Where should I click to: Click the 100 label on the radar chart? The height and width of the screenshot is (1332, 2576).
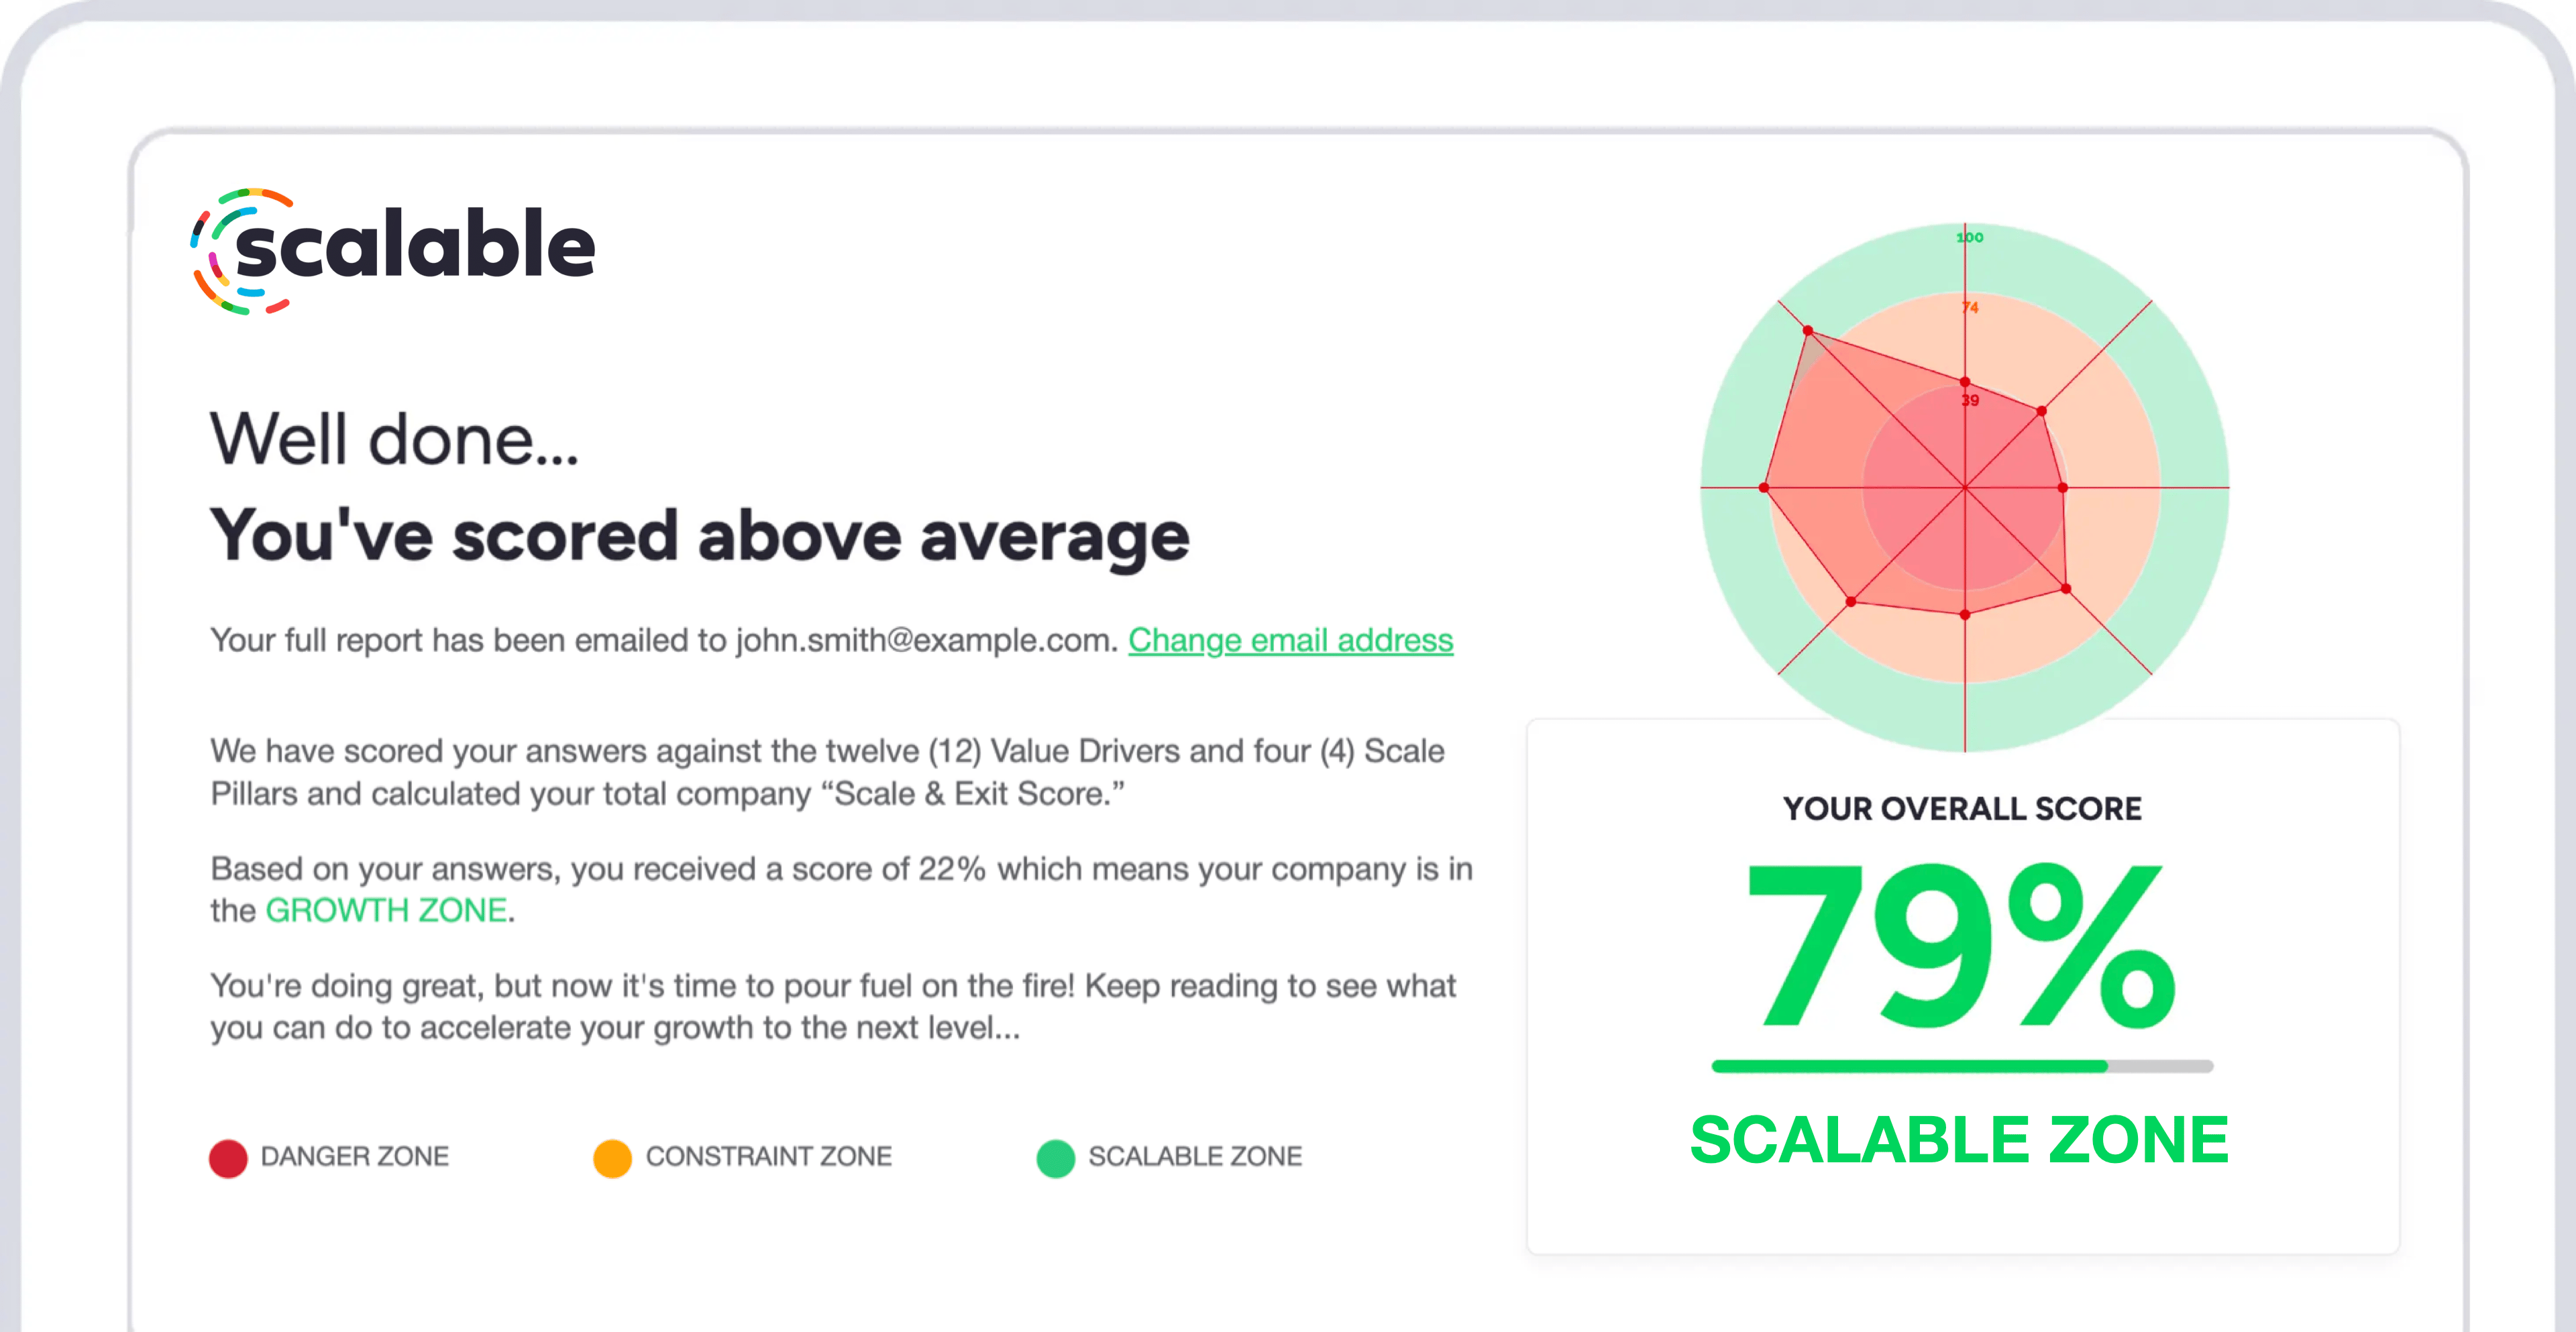point(1970,237)
